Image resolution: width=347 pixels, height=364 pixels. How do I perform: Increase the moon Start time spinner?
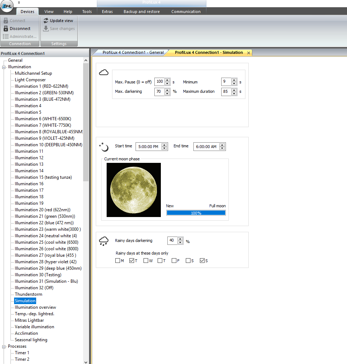pos(164,145)
